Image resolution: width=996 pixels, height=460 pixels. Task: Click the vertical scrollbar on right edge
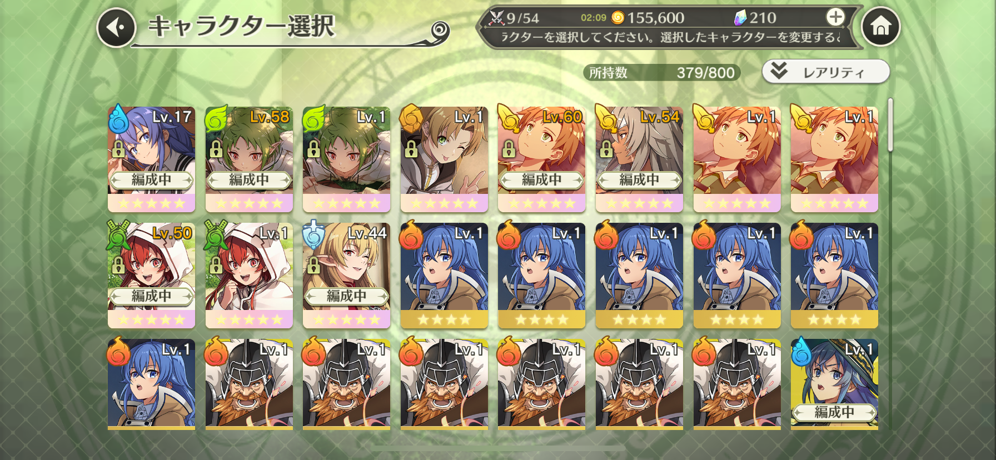click(x=890, y=125)
